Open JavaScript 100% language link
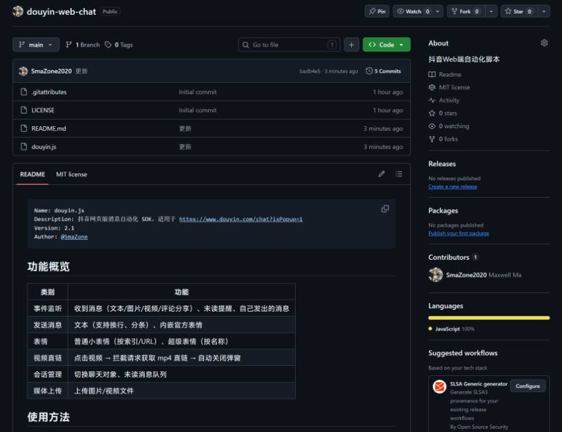Viewport: 562px width, 432px height. 451,329
